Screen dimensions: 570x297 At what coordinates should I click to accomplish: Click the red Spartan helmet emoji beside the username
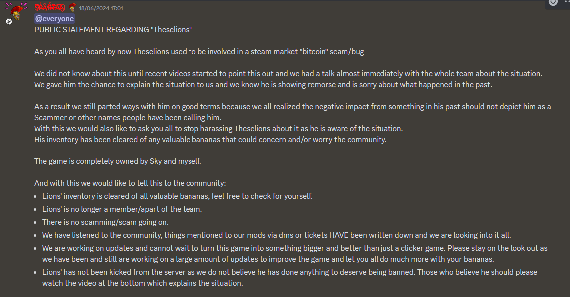[x=72, y=8]
